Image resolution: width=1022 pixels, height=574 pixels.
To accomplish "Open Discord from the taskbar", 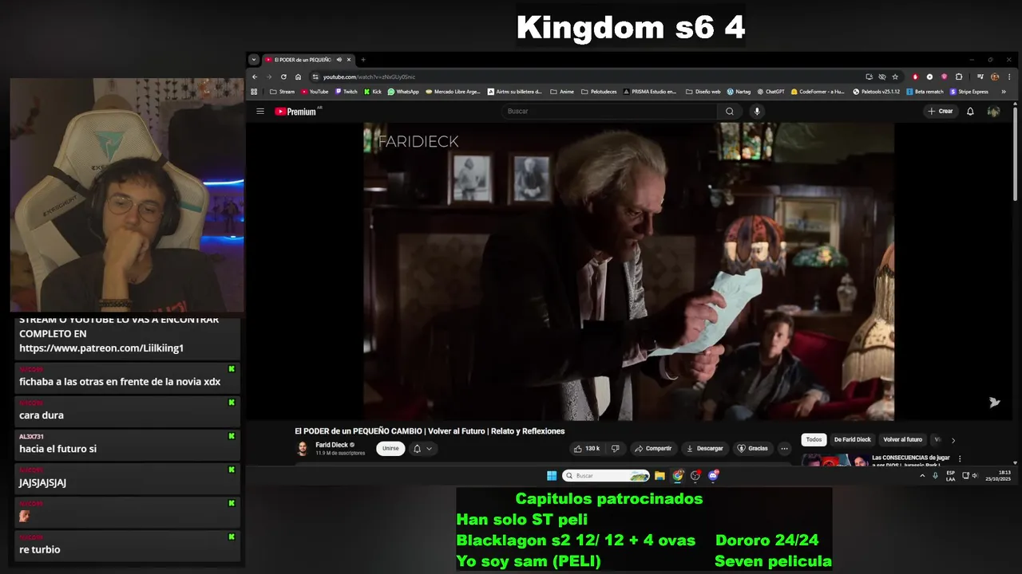I will click(714, 476).
